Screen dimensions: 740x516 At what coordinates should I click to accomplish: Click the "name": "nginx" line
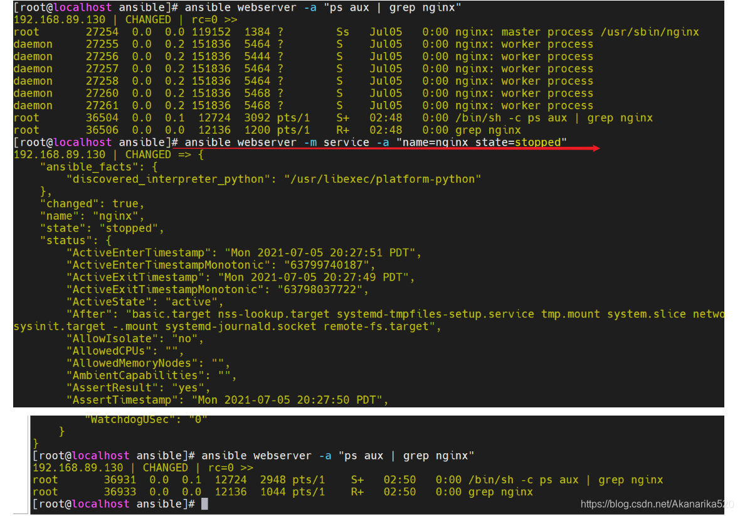92,217
